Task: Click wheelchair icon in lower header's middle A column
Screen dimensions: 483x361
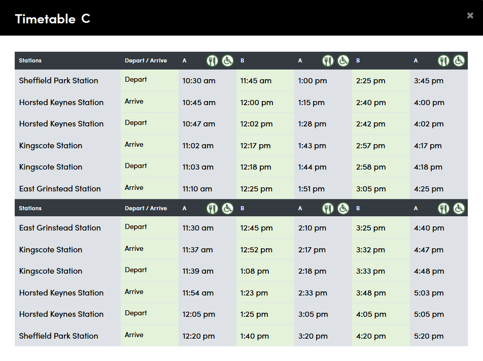Action: coord(343,208)
